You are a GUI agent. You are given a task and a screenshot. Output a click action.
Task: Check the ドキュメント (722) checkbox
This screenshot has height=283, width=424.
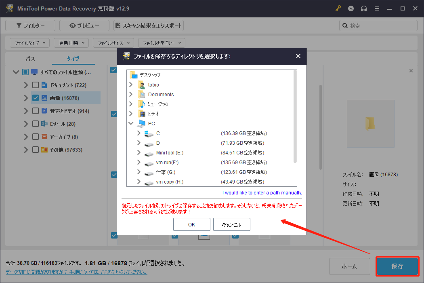point(36,85)
